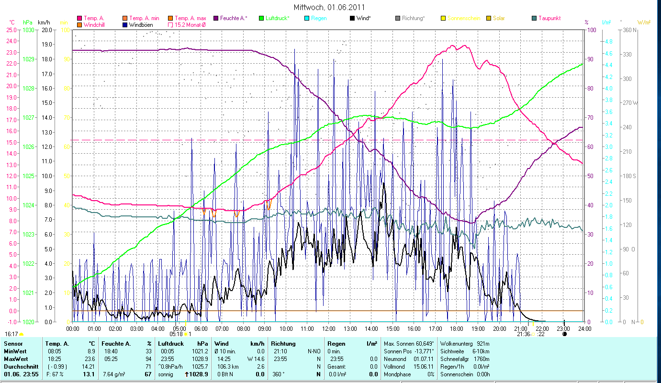661x383 pixels.
Task: Toggle the Richtung gray legend box
Action: pyautogui.click(x=398, y=18)
